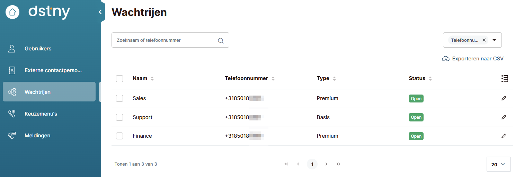
Task: Open Gebruikers in the sidebar
Action: (38, 49)
